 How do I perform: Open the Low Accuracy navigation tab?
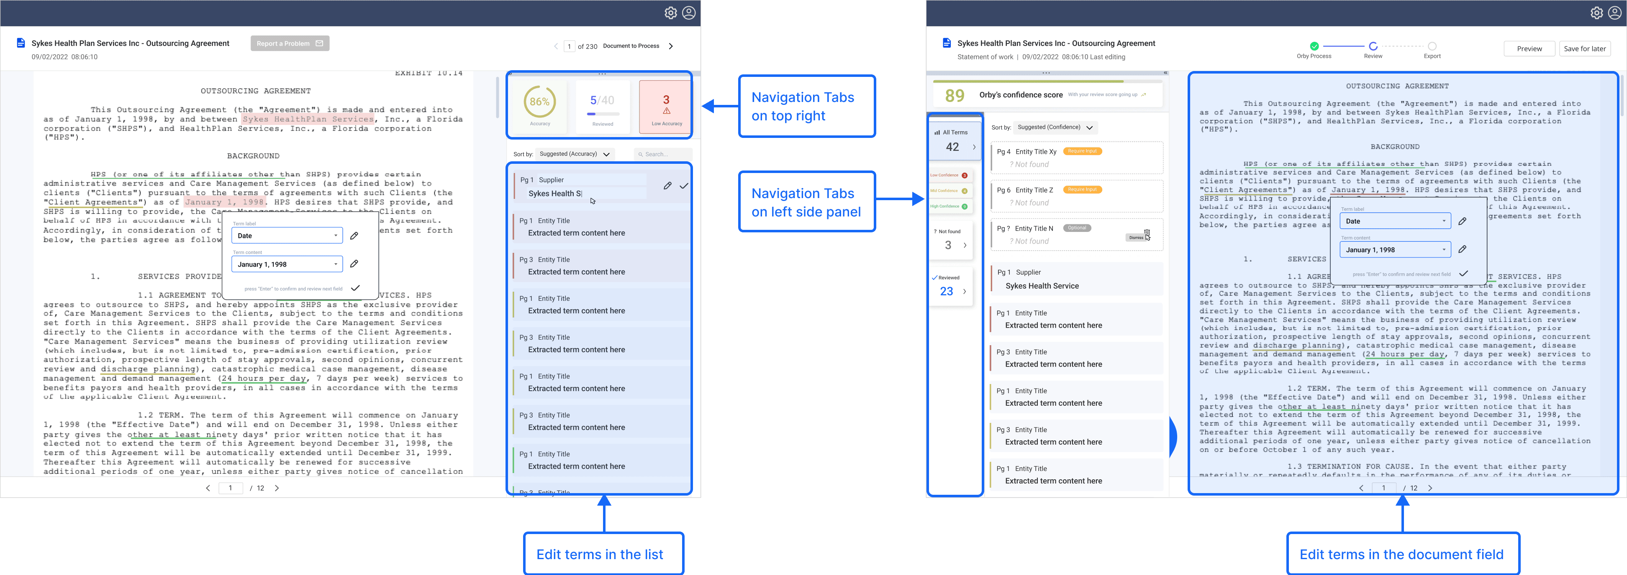coord(666,107)
